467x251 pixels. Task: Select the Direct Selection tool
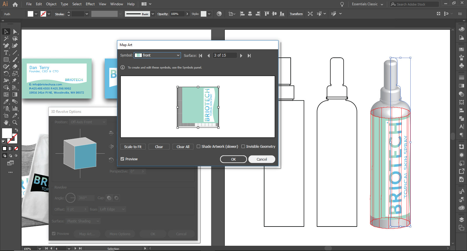pyautogui.click(x=15, y=31)
